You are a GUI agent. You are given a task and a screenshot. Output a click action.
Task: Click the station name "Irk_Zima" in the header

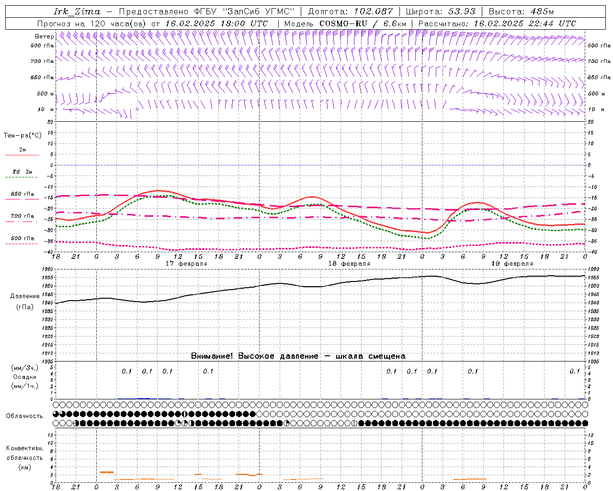click(77, 12)
